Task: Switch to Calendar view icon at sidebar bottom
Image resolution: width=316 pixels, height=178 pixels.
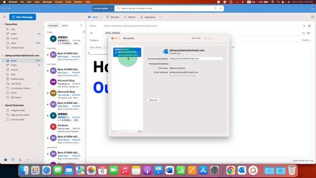Action: point(13,160)
